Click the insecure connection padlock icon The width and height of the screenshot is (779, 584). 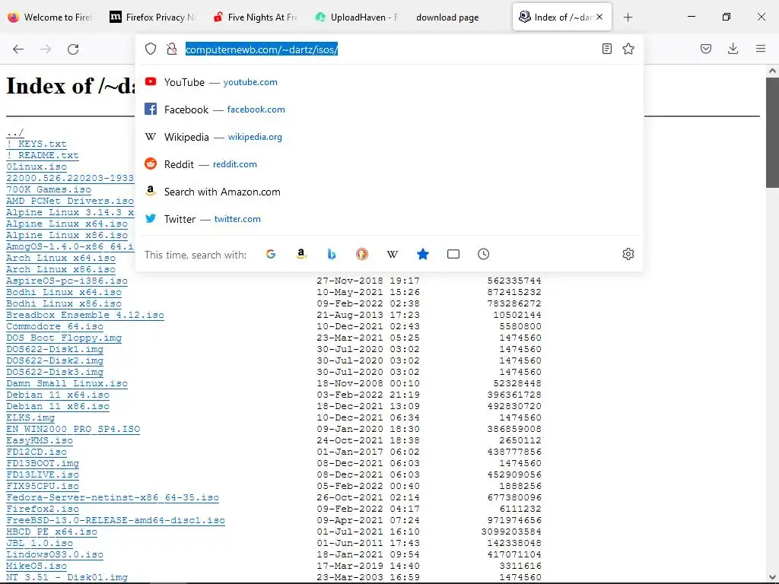(x=172, y=49)
